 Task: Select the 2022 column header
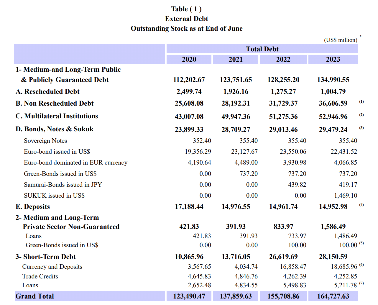[283, 59]
